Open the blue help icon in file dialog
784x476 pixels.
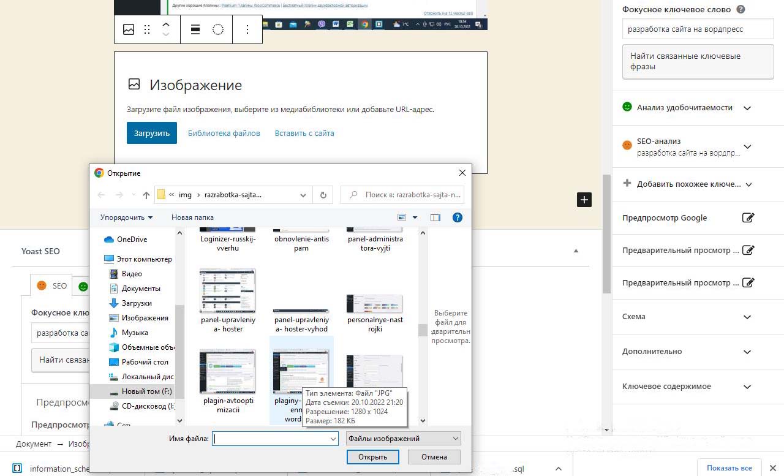point(457,217)
